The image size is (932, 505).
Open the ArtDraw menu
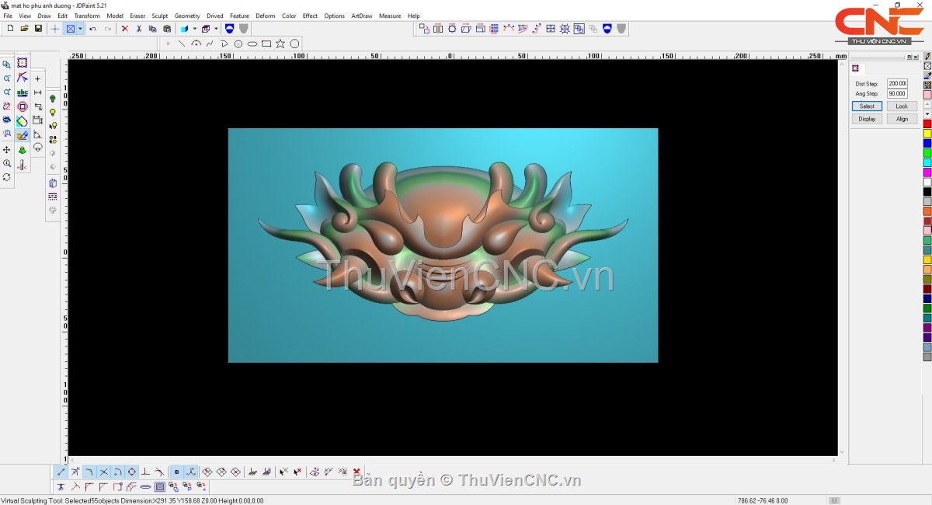[x=361, y=16]
